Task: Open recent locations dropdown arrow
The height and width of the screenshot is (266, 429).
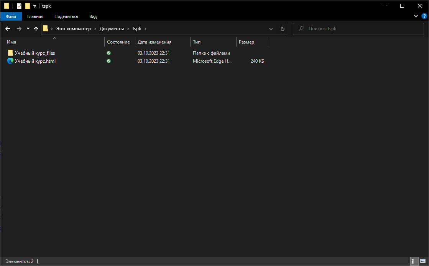Action: (28, 29)
